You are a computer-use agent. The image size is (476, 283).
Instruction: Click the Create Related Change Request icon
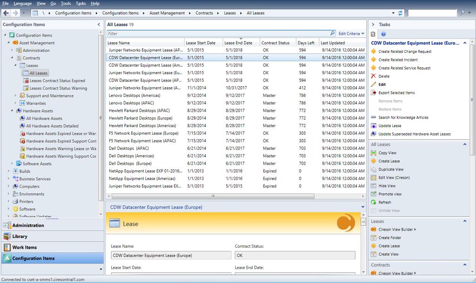373,51
